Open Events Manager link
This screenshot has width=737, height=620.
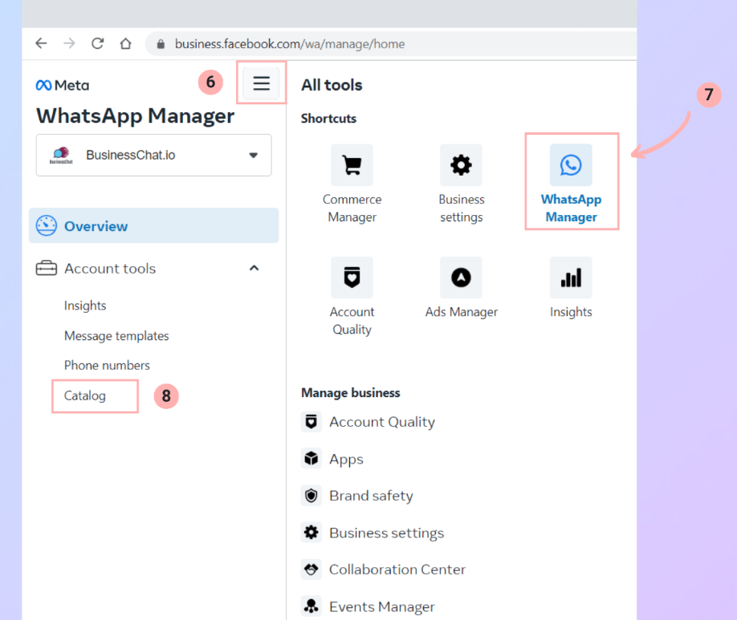coord(382,607)
